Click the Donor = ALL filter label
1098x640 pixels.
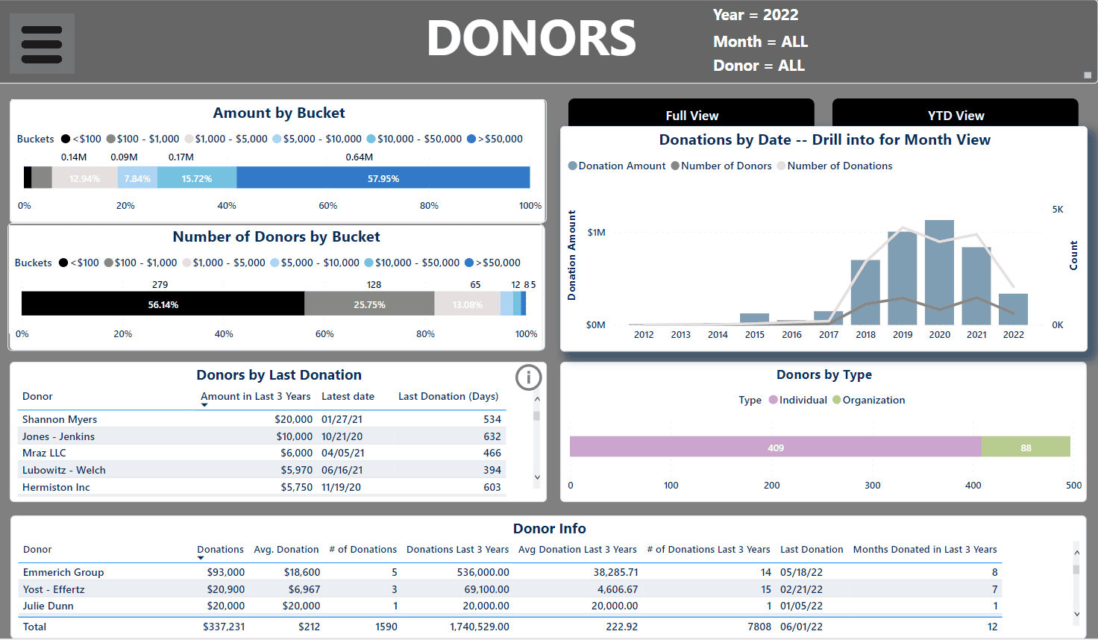759,66
